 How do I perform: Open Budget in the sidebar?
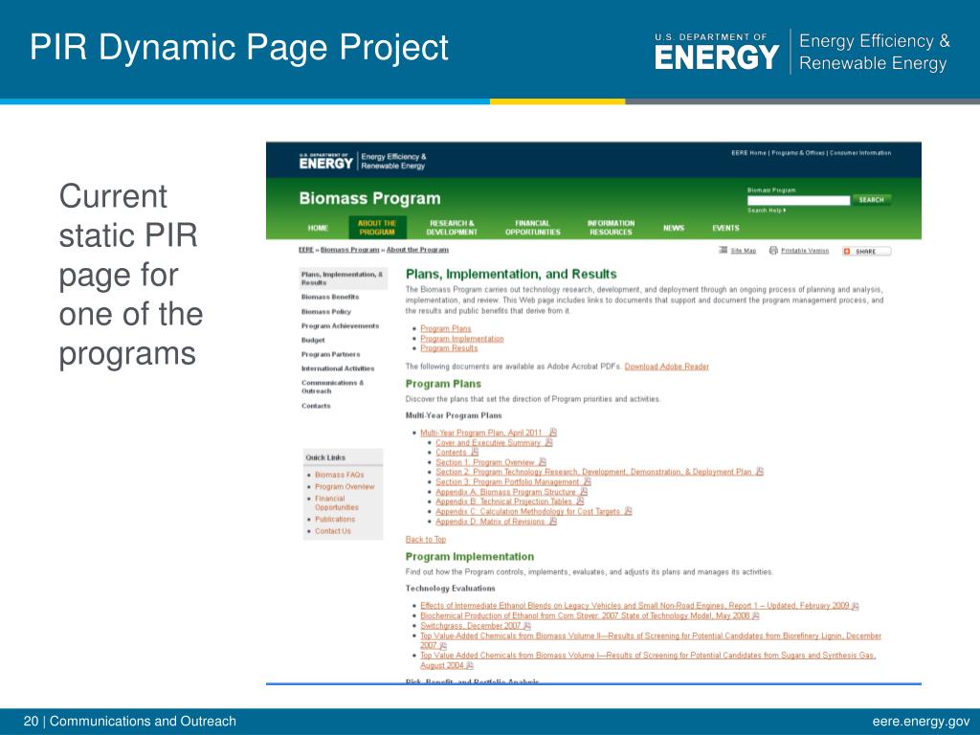click(313, 340)
